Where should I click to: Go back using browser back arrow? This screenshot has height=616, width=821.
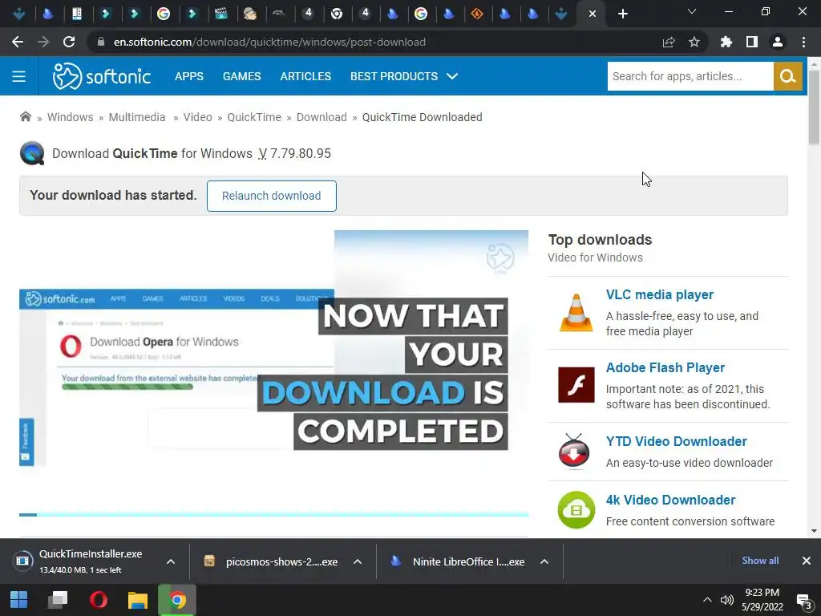coord(18,42)
